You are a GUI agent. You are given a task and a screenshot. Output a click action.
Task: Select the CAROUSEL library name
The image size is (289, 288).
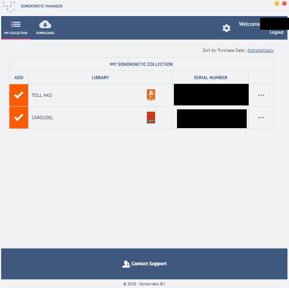[x=43, y=118]
